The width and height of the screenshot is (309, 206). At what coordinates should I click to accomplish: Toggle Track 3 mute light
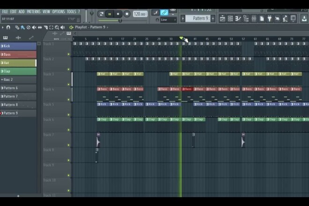click(68, 85)
